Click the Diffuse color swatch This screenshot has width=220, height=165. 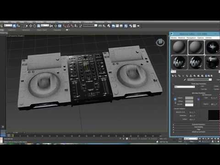[x=189, y=101]
